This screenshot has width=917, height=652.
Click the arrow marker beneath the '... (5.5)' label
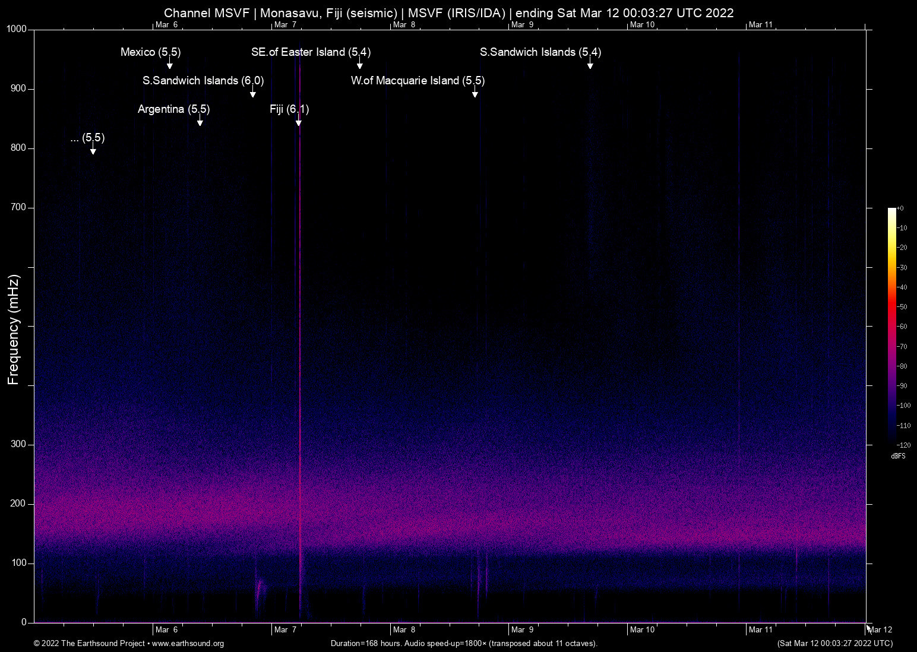pyautogui.click(x=93, y=150)
